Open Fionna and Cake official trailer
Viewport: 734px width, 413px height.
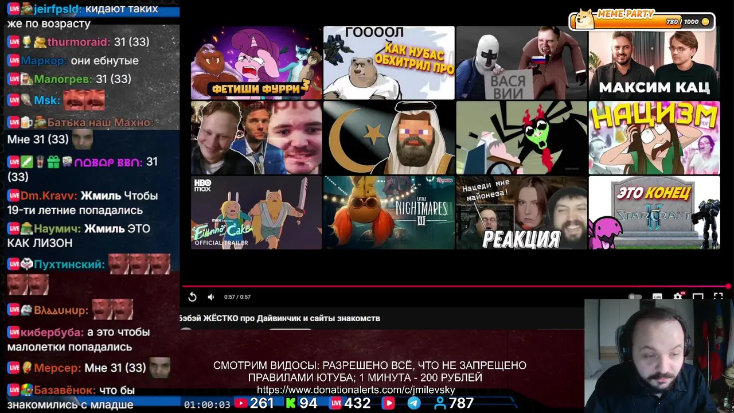pyautogui.click(x=256, y=213)
